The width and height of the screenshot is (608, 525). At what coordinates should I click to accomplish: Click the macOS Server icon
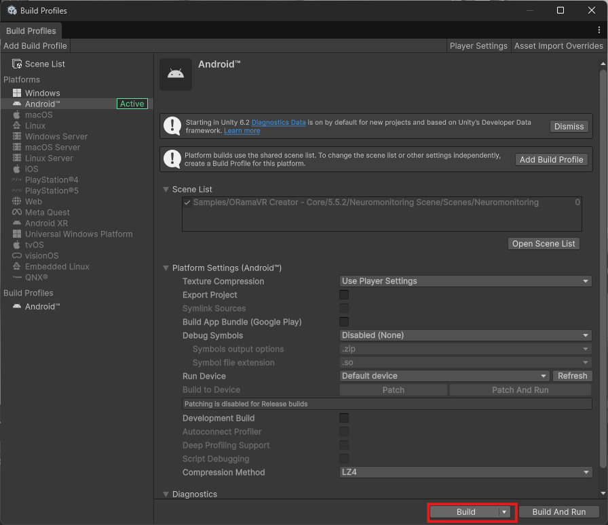[17, 147]
